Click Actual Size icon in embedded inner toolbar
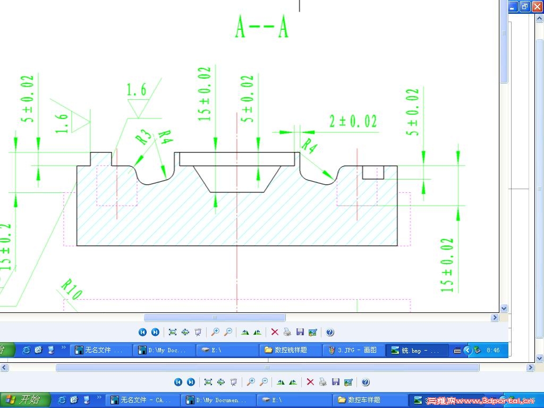 click(x=185, y=332)
